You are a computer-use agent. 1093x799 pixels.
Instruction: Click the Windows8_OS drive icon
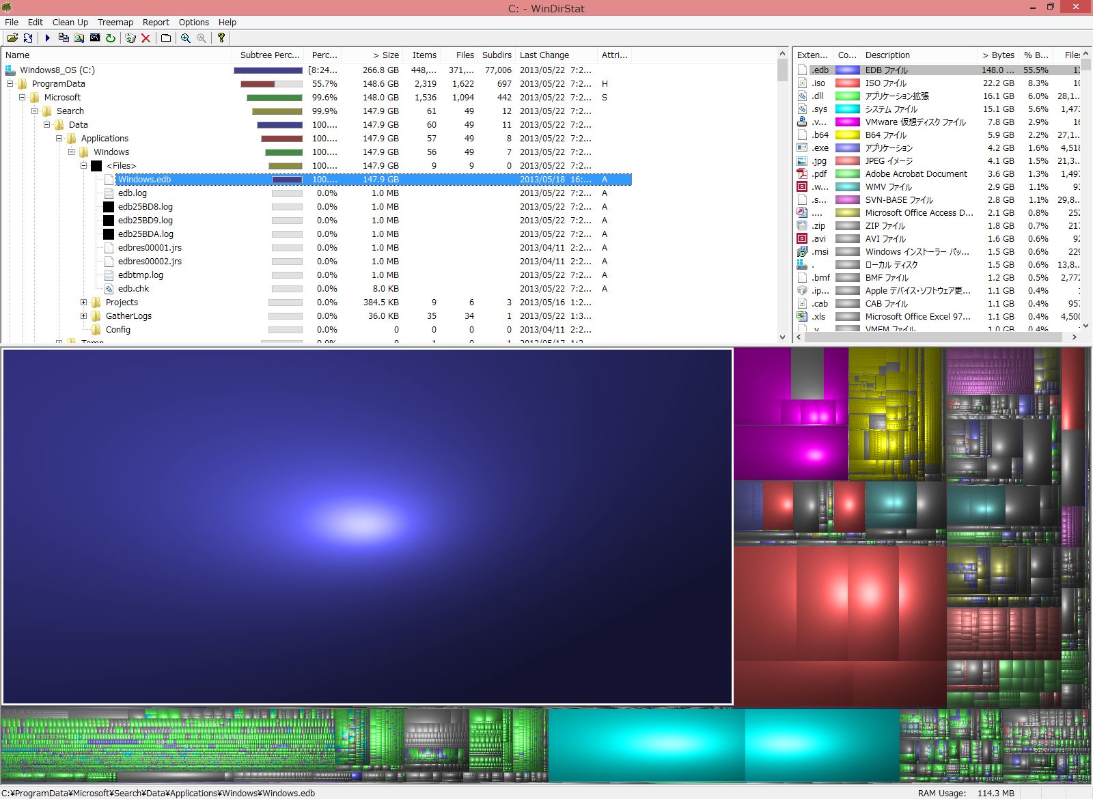10,70
